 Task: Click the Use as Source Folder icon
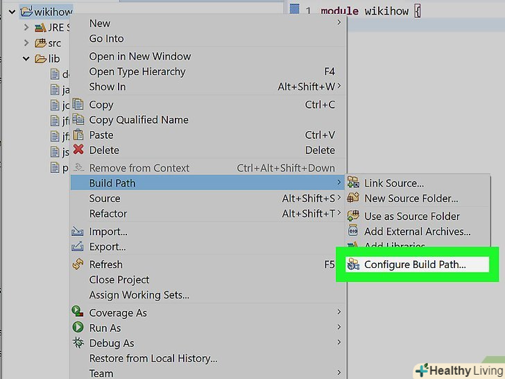pyautogui.click(x=353, y=216)
